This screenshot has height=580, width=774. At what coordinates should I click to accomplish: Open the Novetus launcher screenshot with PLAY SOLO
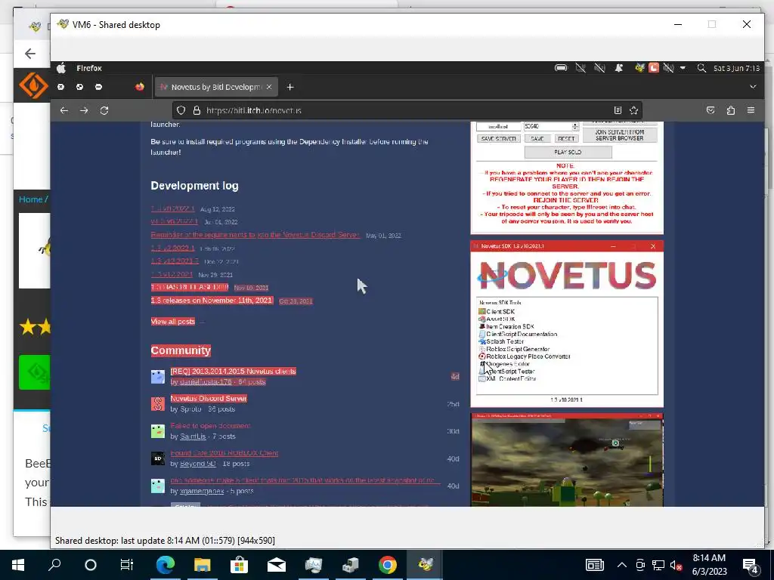tap(567, 177)
